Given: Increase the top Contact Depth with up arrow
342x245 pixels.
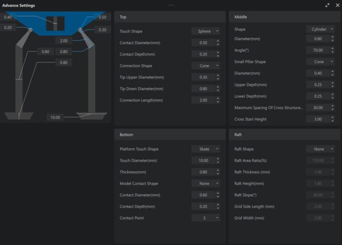Looking at the screenshot, I should pos(218,53).
